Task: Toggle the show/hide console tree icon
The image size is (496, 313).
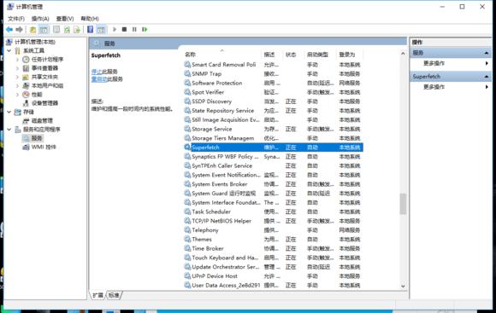Action: coord(44,30)
